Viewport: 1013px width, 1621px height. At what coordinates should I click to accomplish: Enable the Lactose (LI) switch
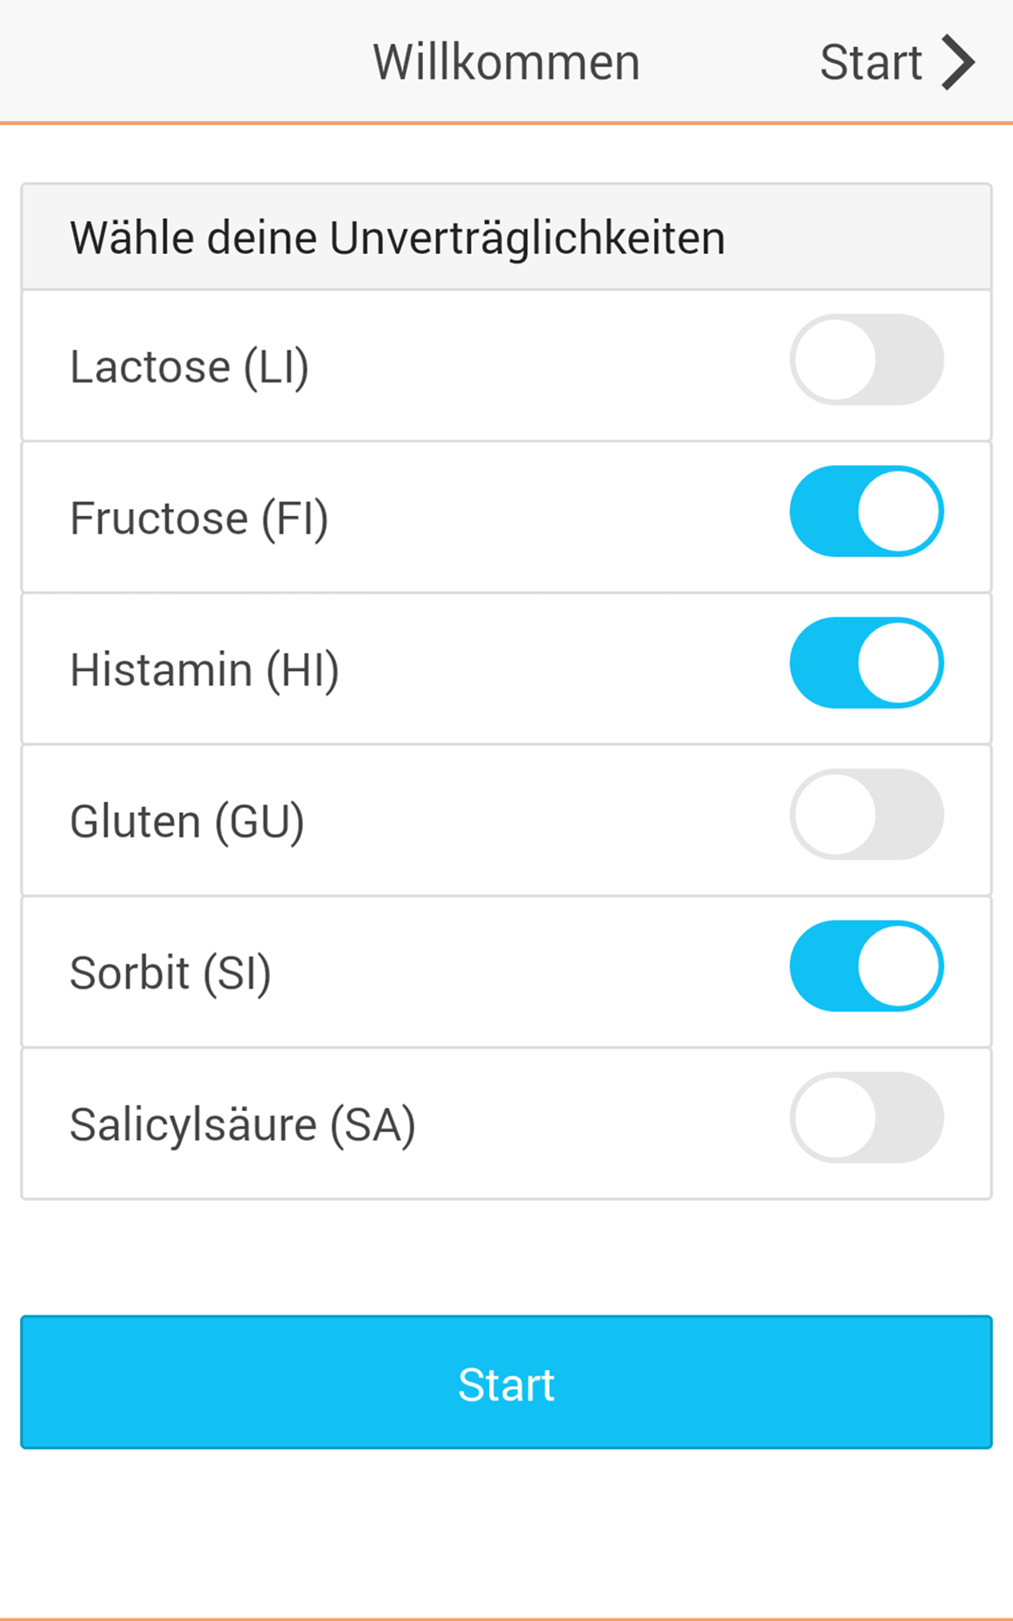point(866,360)
